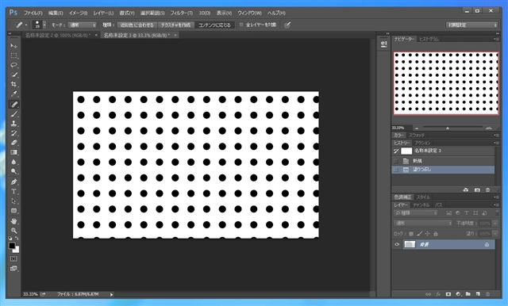Click the fx layer style icon
This screenshot has width=508, height=306.
[x=438, y=294]
